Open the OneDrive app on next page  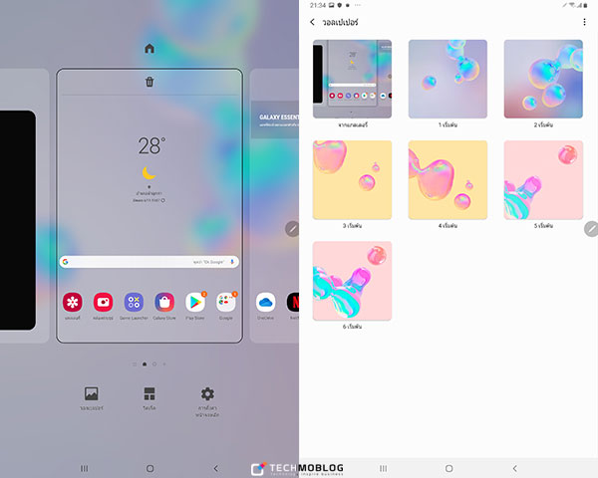click(x=265, y=303)
